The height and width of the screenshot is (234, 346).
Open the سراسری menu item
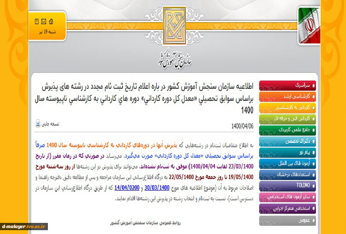287,85
